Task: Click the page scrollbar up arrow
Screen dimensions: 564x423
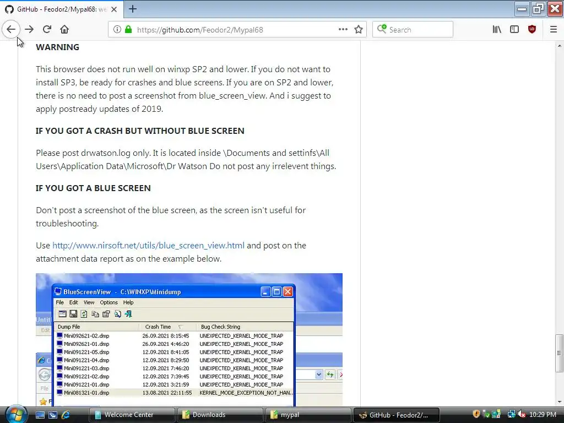Action: [x=560, y=45]
